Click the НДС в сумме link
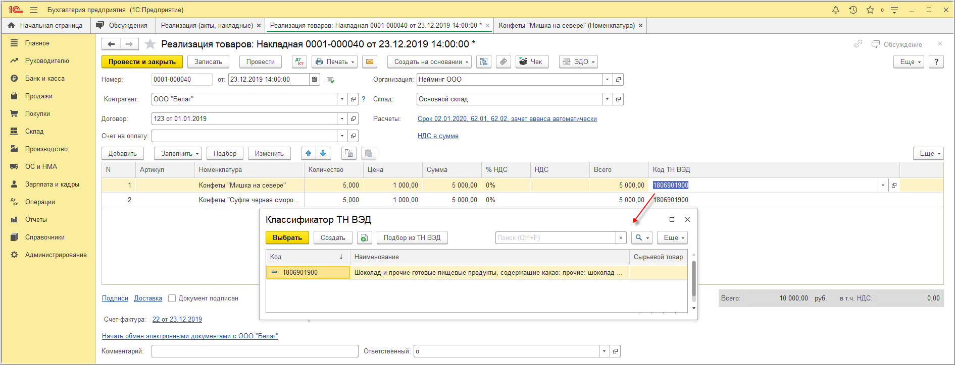 (x=438, y=136)
